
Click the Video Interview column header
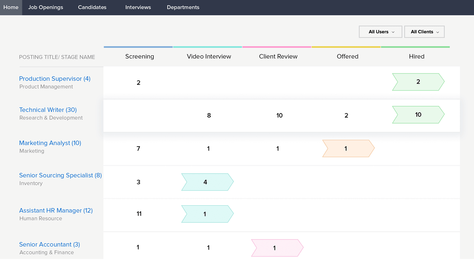pyautogui.click(x=209, y=57)
